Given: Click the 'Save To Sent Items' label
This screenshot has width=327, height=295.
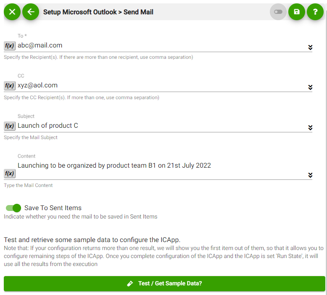Looking at the screenshot, I should (53, 208).
